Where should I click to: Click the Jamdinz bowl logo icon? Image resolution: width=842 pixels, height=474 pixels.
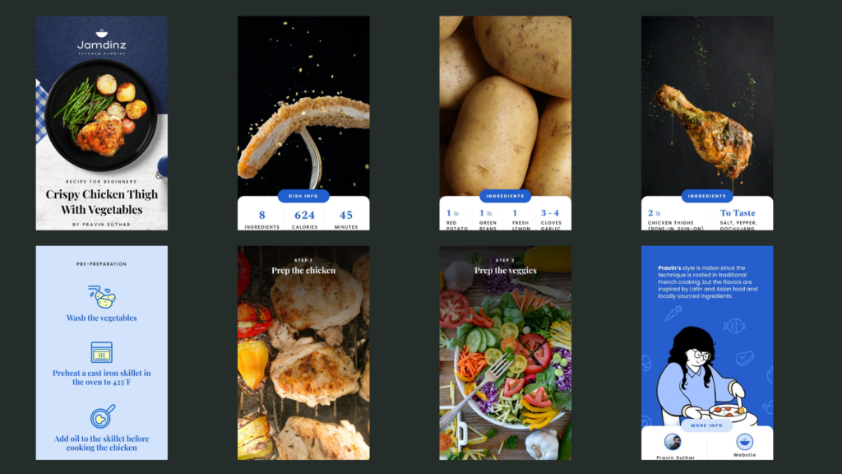[101, 33]
